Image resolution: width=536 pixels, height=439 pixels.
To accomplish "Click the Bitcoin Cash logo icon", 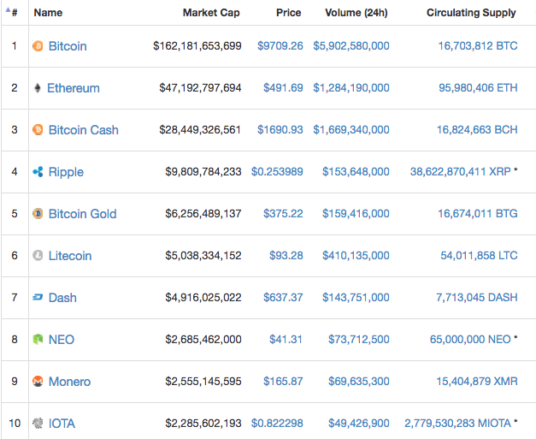I will click(38, 130).
